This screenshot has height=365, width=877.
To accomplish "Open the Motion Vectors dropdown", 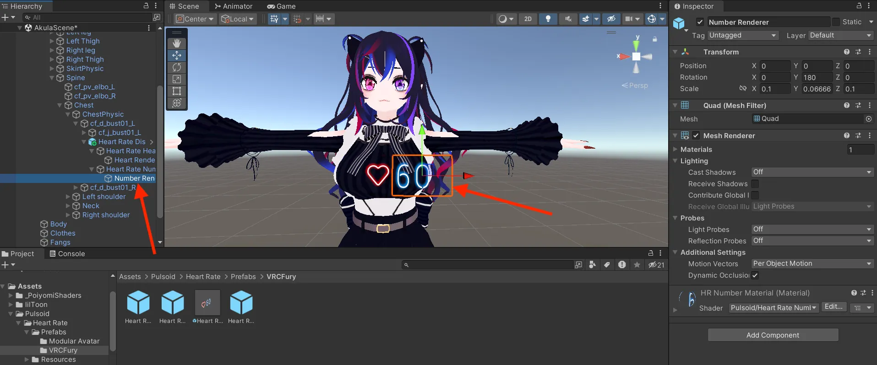I will point(812,263).
